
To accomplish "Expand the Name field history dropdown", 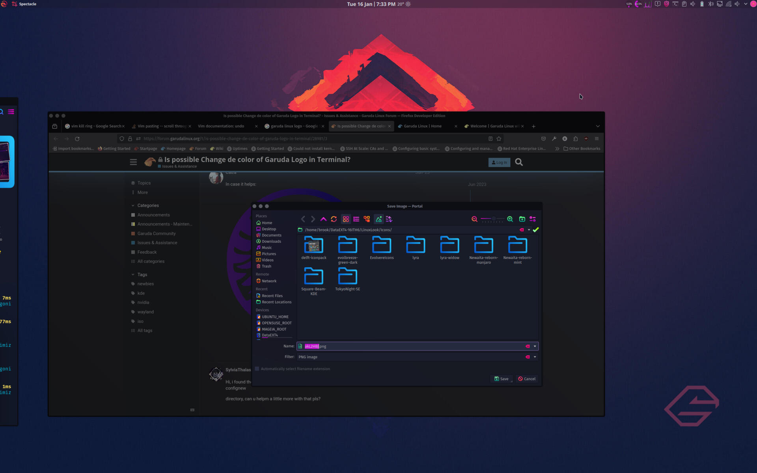I will tap(535, 346).
